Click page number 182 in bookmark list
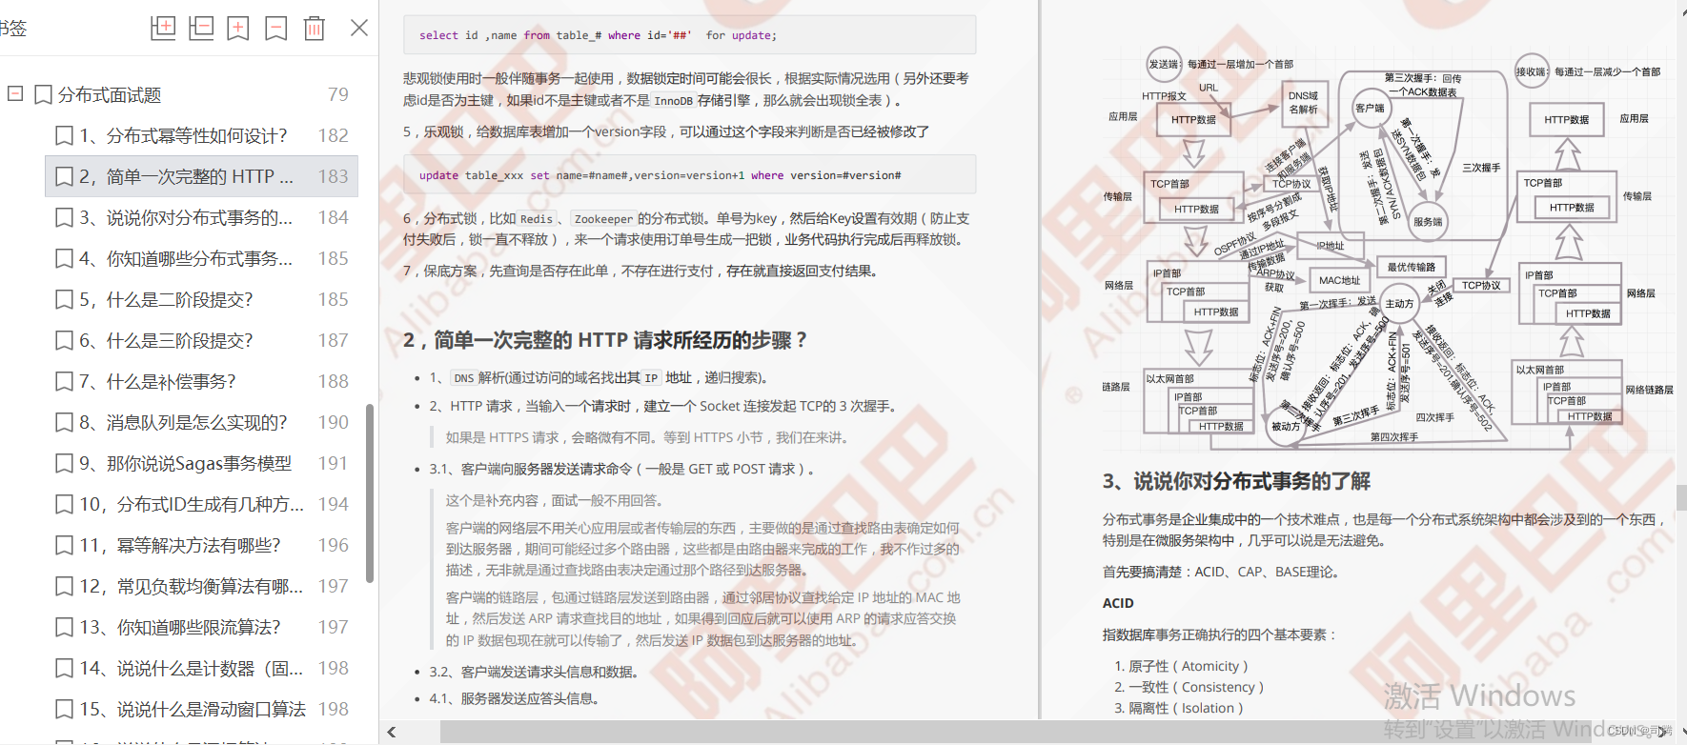 point(334,135)
